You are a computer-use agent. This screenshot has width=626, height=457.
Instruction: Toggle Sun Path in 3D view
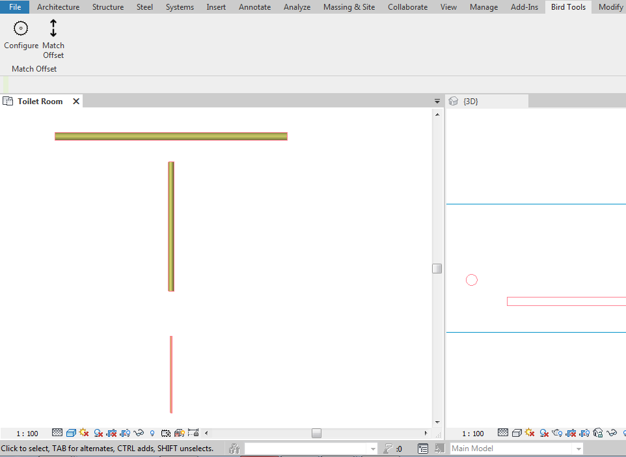530,433
